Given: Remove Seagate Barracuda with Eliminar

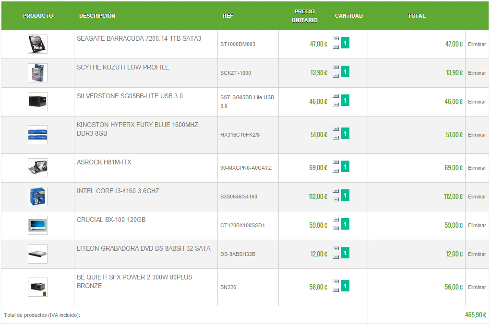Looking at the screenshot, I should point(477,44).
